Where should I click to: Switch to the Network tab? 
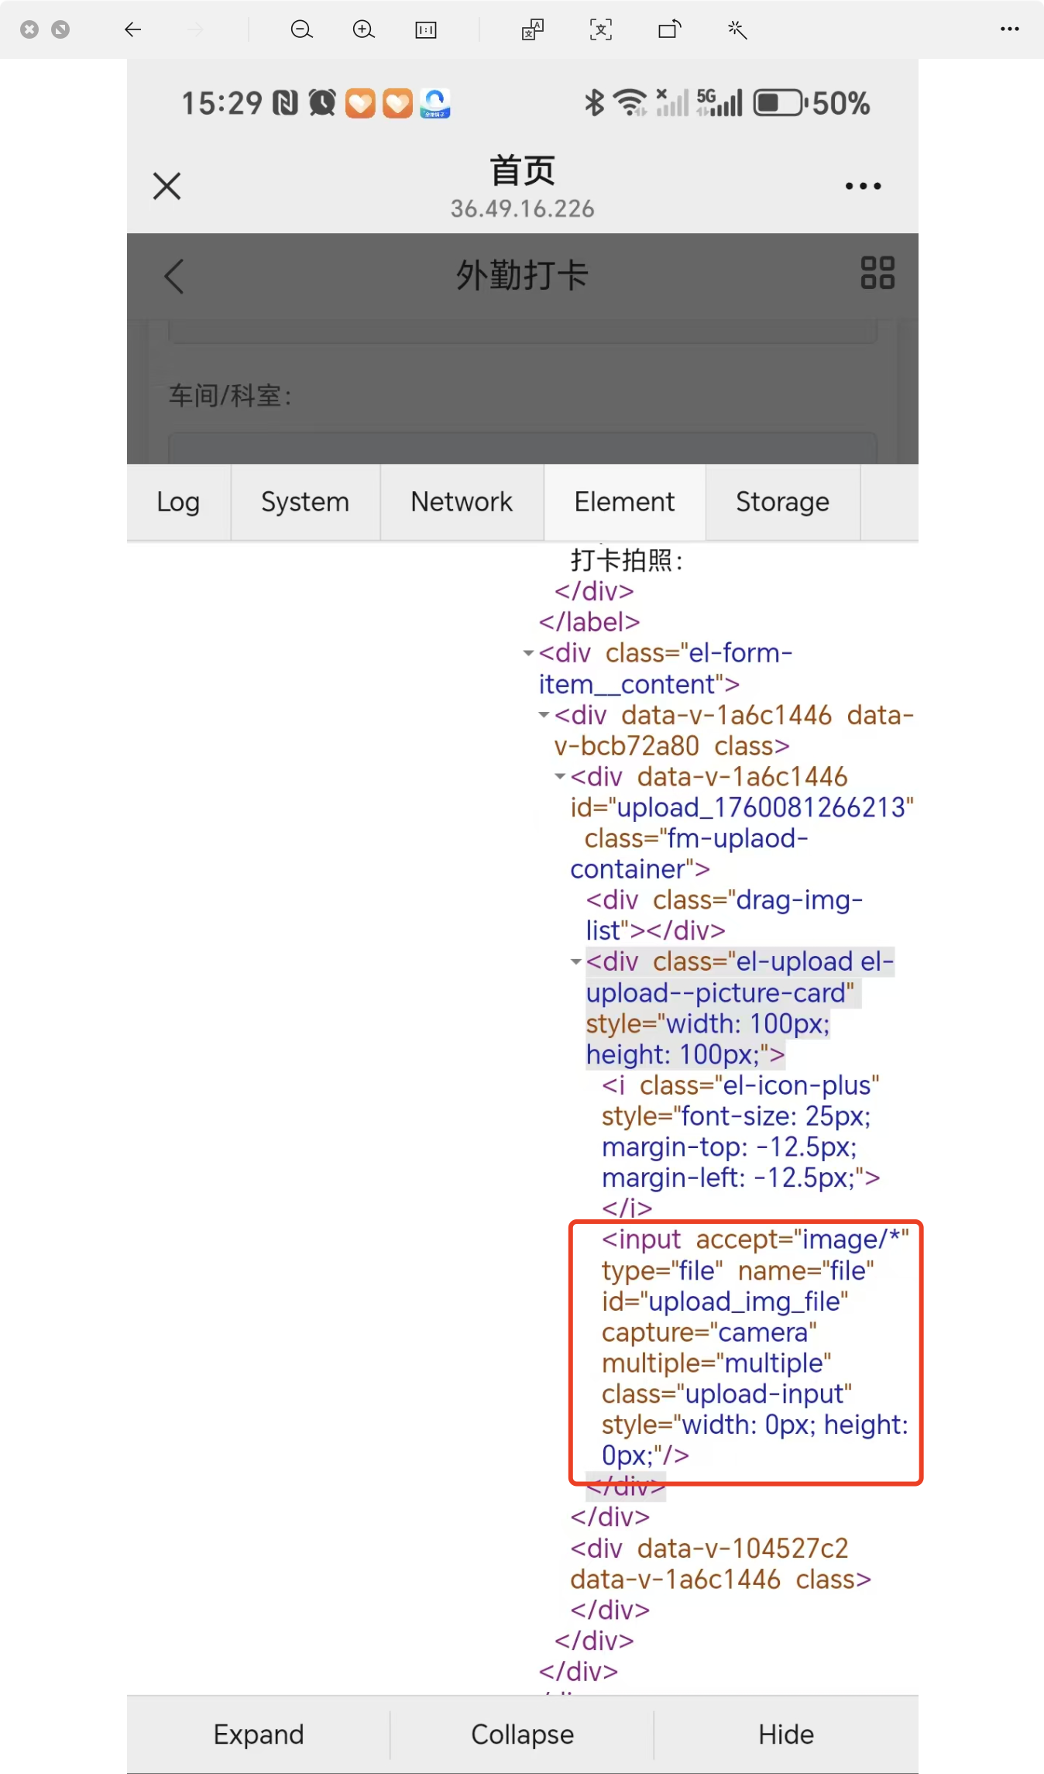click(462, 502)
